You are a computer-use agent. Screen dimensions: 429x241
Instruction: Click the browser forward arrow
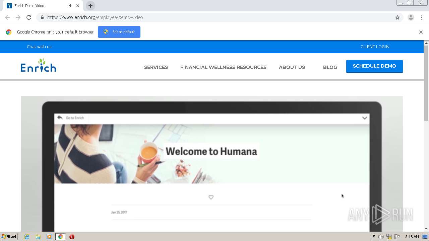pyautogui.click(x=18, y=17)
